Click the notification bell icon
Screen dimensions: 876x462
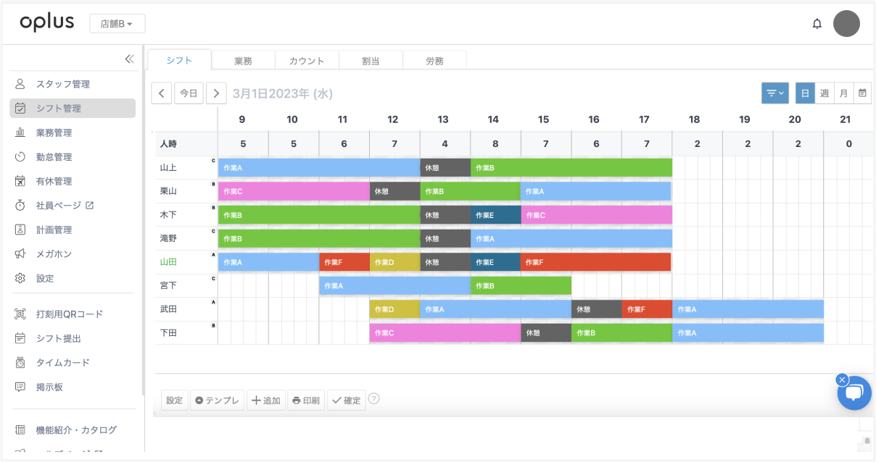pyautogui.click(x=817, y=22)
